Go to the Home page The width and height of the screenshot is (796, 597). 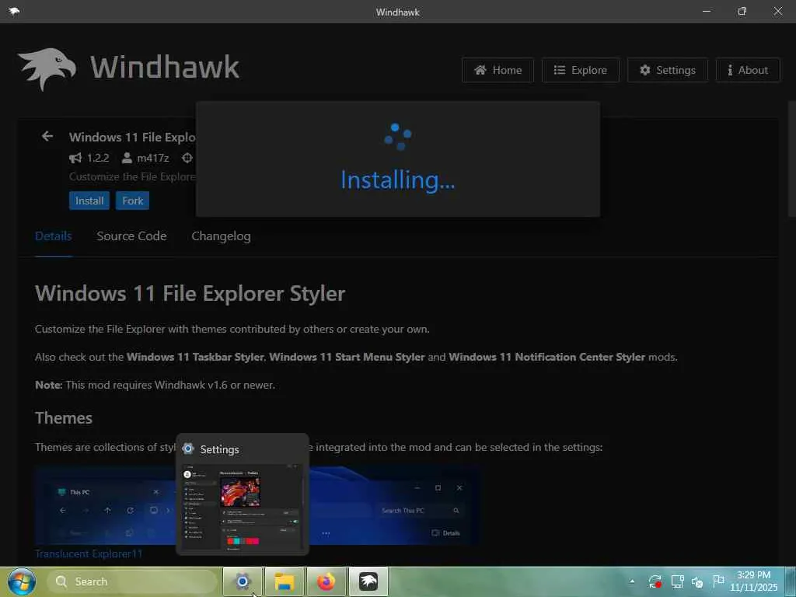point(497,70)
